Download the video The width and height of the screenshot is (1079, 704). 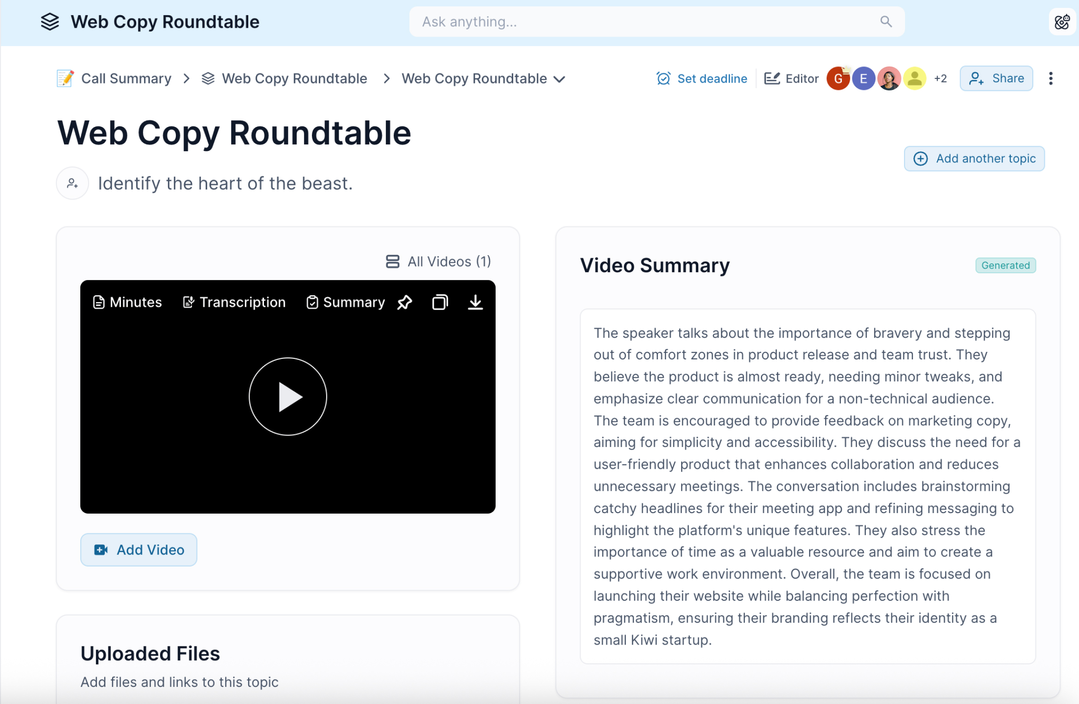475,302
